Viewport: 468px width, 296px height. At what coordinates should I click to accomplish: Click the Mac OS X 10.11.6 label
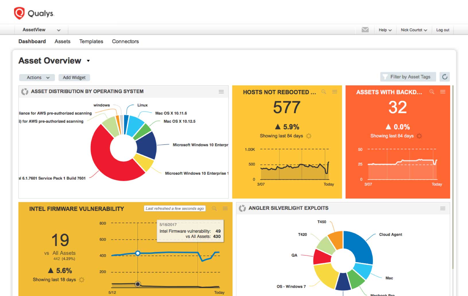point(171,113)
